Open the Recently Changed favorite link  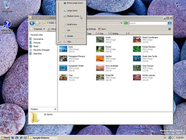pos(41,50)
